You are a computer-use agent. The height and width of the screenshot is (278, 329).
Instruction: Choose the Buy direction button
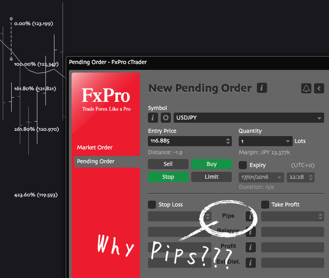click(x=211, y=164)
